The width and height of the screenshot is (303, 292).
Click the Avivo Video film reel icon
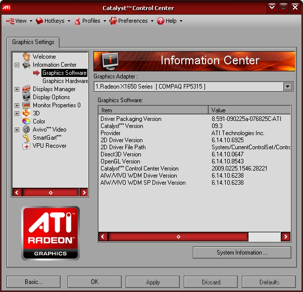26,130
